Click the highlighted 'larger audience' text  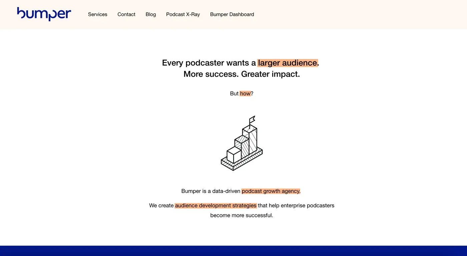coord(288,63)
